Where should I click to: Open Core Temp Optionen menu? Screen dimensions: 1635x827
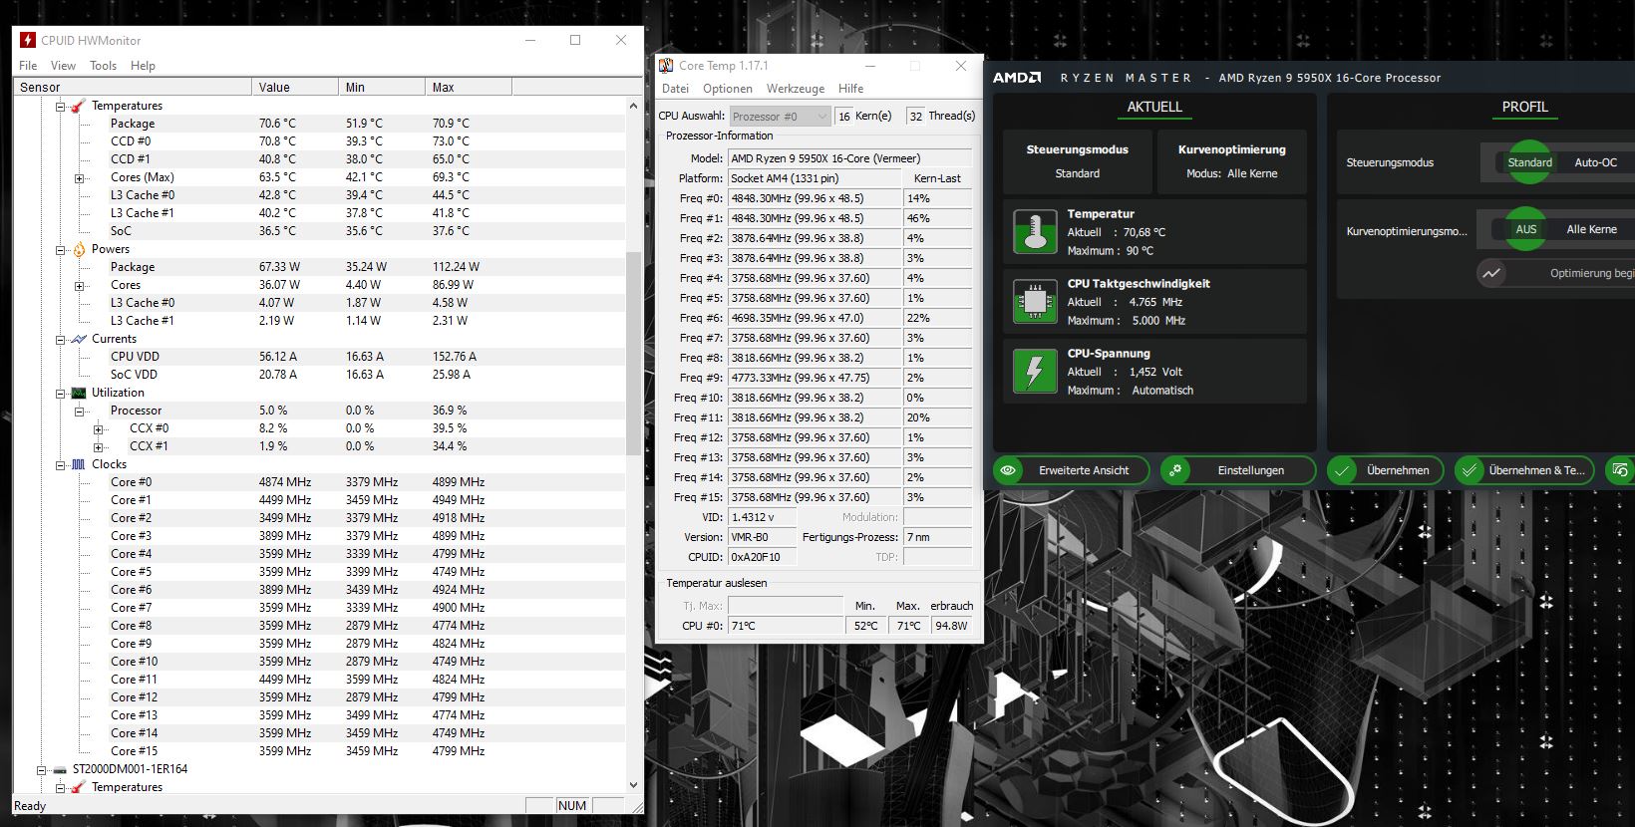click(728, 89)
